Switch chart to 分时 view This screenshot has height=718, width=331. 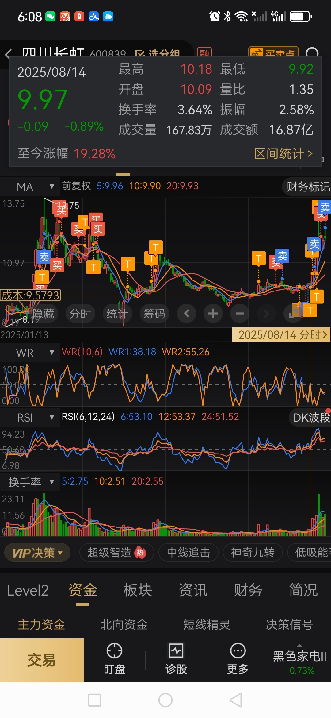click(x=80, y=314)
